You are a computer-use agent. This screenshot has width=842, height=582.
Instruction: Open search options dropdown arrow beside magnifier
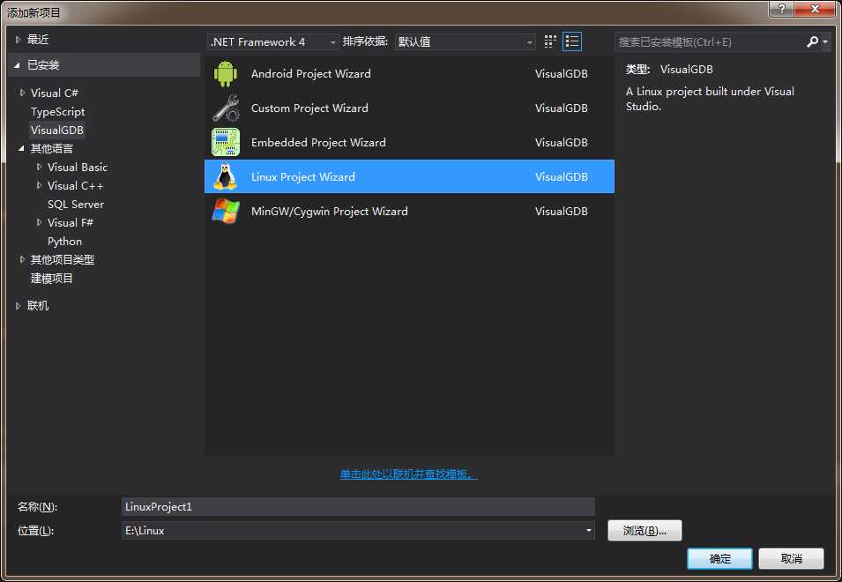(x=825, y=41)
